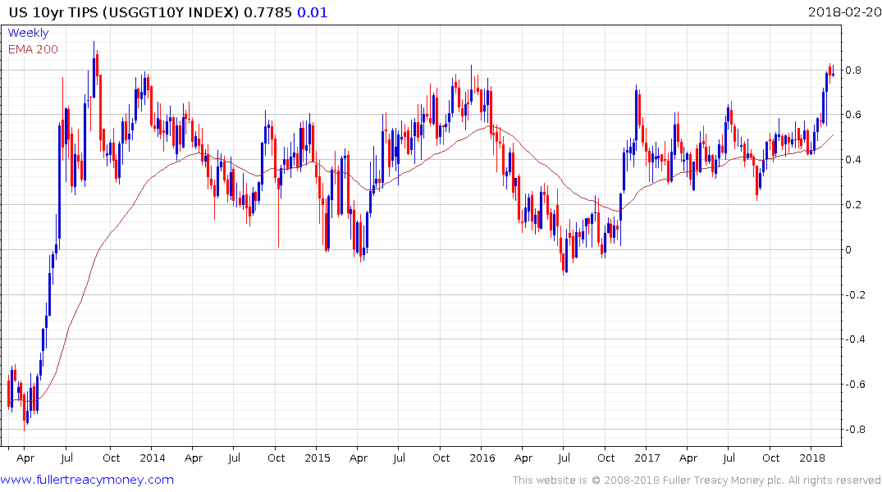The image size is (882, 492).
Task: Click the first Apr label on time axis
Action: pos(25,458)
